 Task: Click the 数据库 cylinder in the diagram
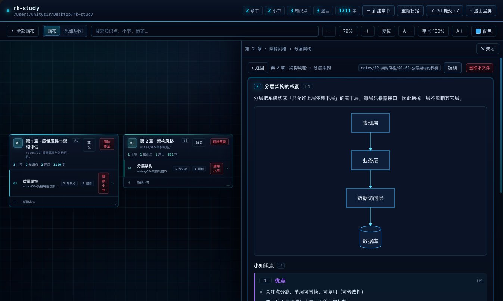[370, 237]
